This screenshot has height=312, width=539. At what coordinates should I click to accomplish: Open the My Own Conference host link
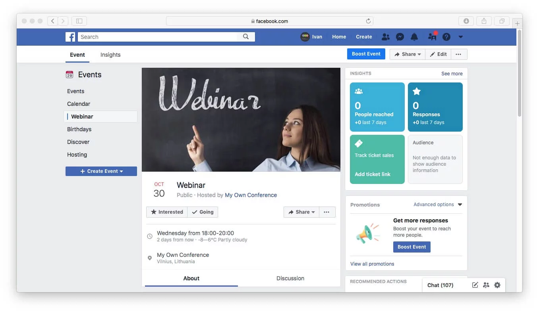click(x=251, y=195)
